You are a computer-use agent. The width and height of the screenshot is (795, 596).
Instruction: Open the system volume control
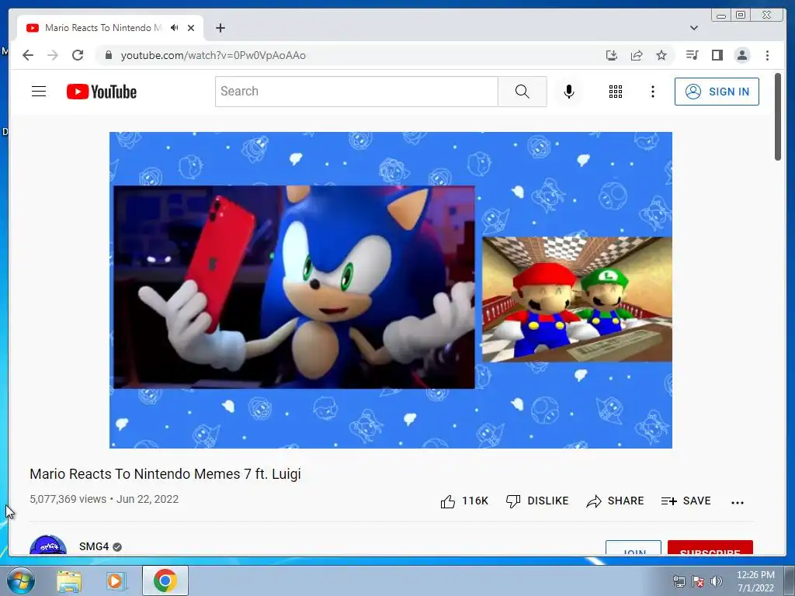pos(717,581)
